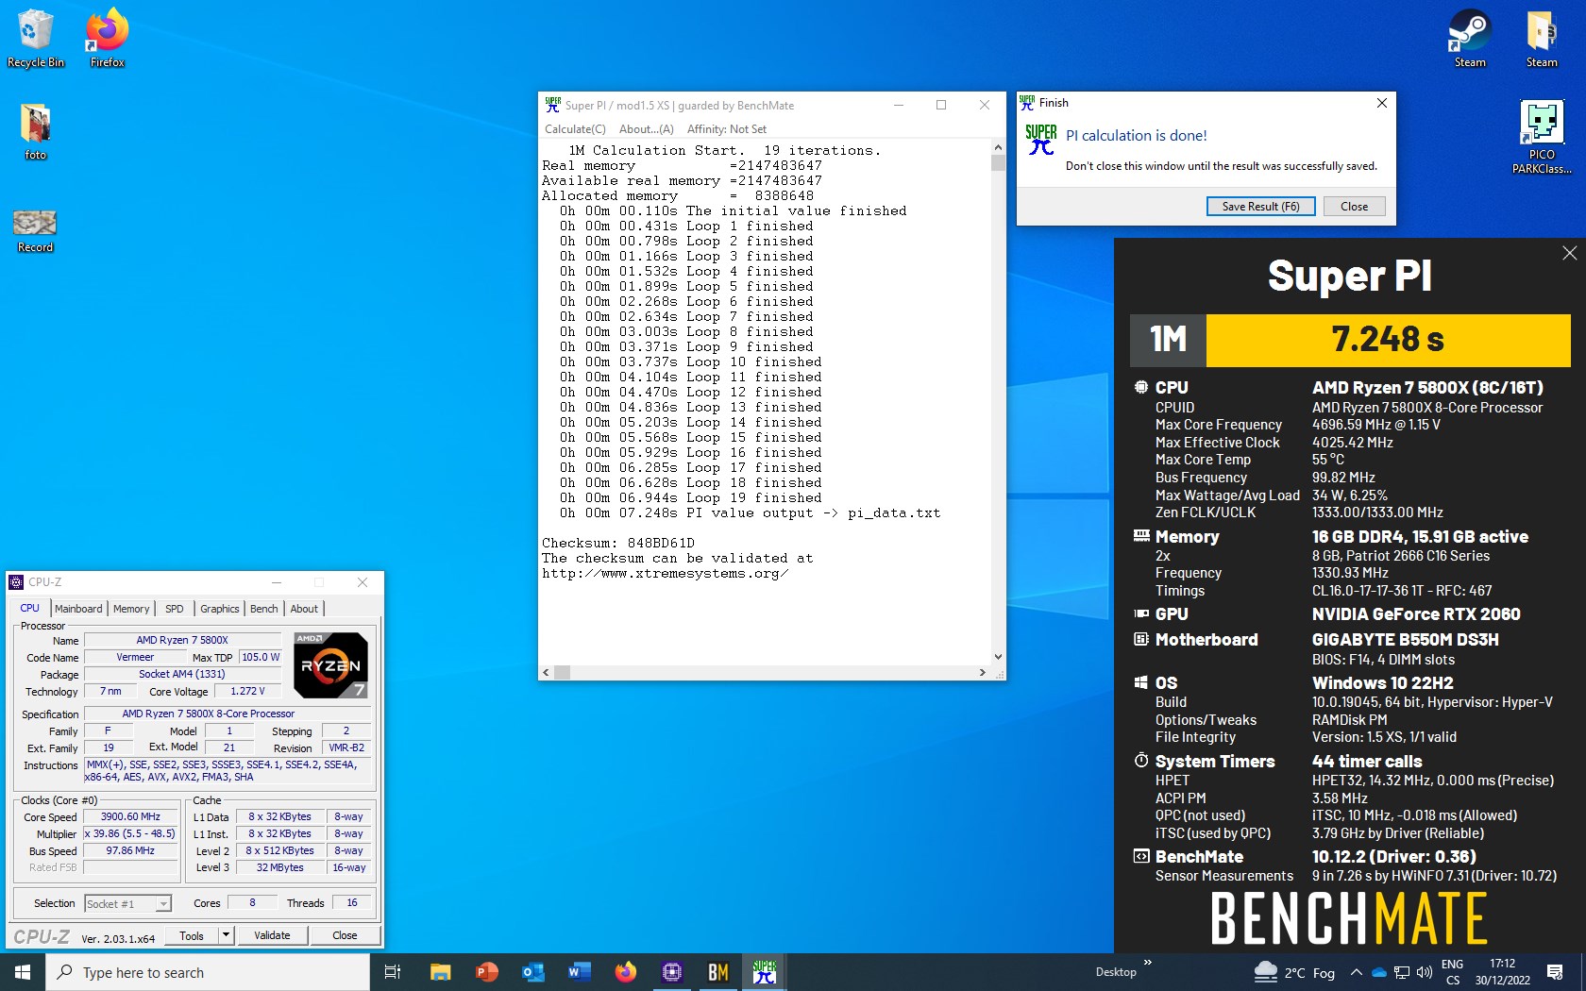Image resolution: width=1586 pixels, height=991 pixels.
Task: Select the CPU tab in CPU-Z
Action: click(30, 609)
